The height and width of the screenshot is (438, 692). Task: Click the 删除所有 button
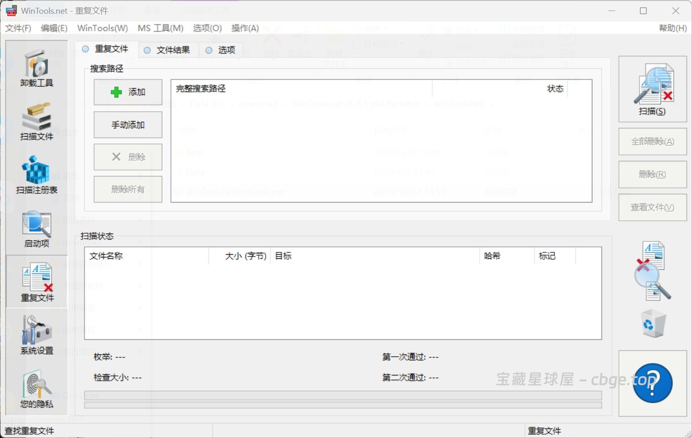[x=128, y=189]
